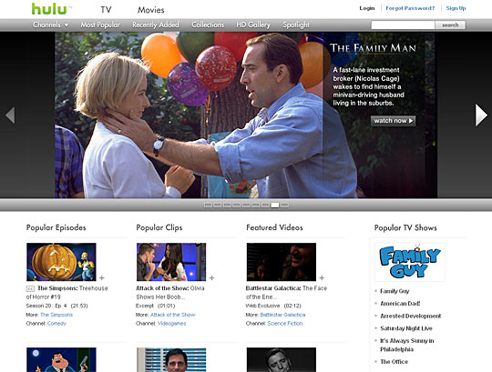Open The Simpsons pumpkin thumbnail
Viewport: 492px width, 372px height.
61,262
